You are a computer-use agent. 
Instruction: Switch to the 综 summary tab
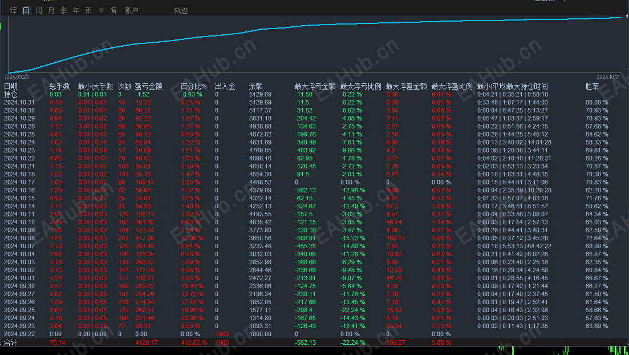[x=13, y=10]
